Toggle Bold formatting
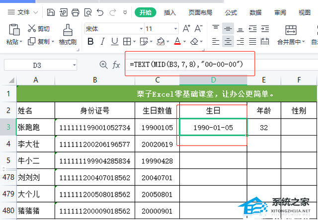Viewport: 318px width, 220px height. [x=89, y=42]
